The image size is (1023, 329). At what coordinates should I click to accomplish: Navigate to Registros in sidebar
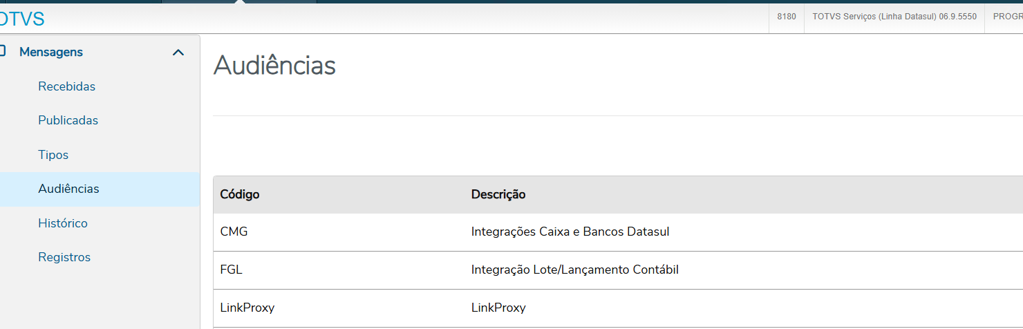pos(64,257)
